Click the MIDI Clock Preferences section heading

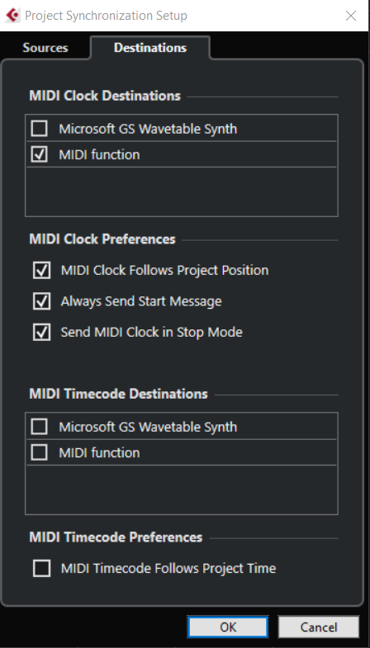[102, 239]
